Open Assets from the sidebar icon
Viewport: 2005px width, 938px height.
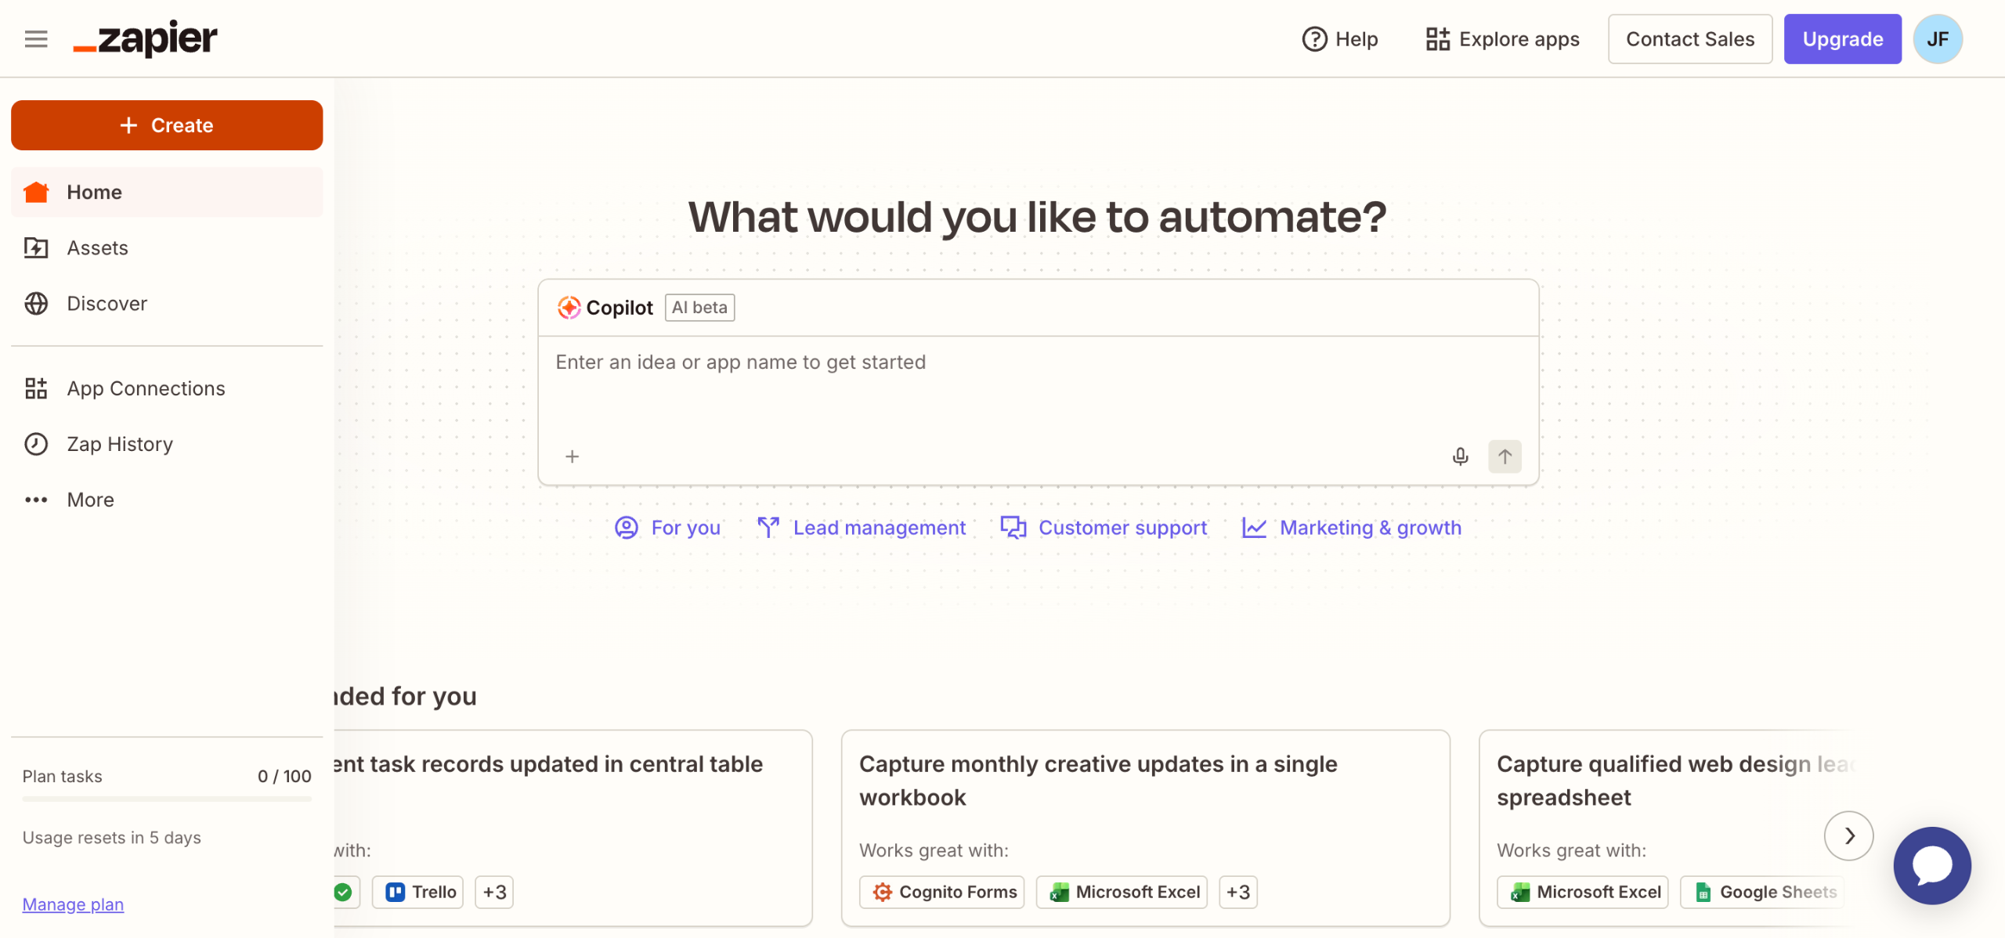click(36, 247)
